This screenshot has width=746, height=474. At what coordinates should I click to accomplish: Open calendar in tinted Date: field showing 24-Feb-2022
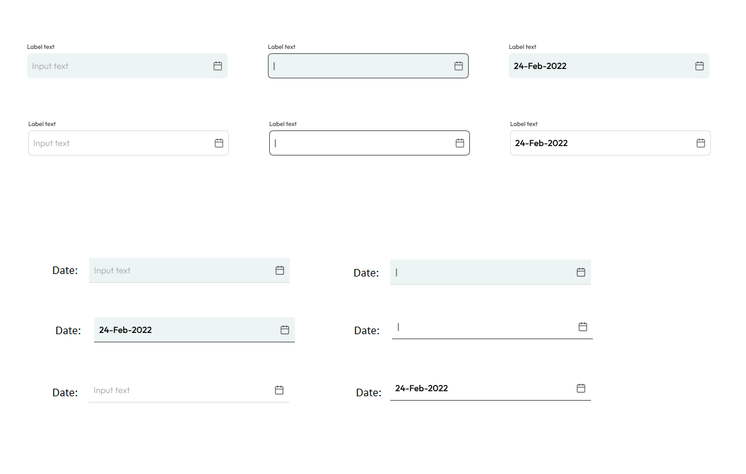coord(285,330)
